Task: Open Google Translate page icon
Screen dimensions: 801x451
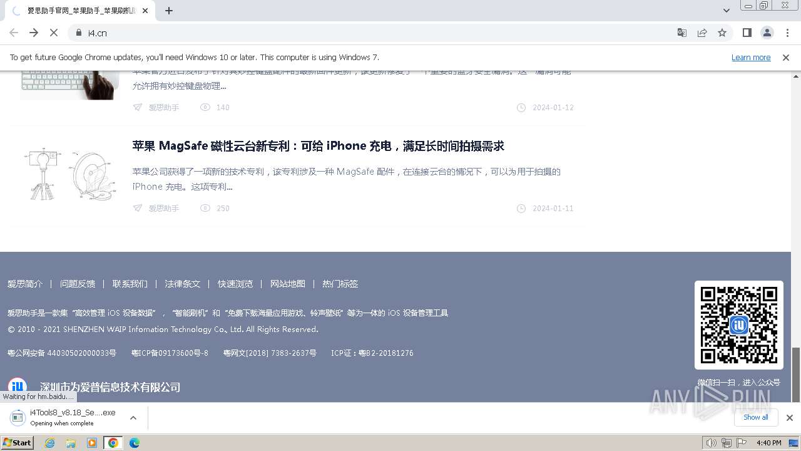Action: coord(682,33)
